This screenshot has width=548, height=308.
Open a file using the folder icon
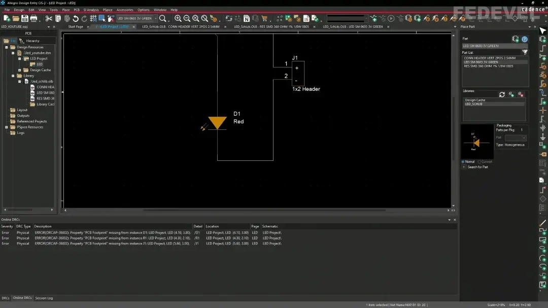(x=16, y=18)
